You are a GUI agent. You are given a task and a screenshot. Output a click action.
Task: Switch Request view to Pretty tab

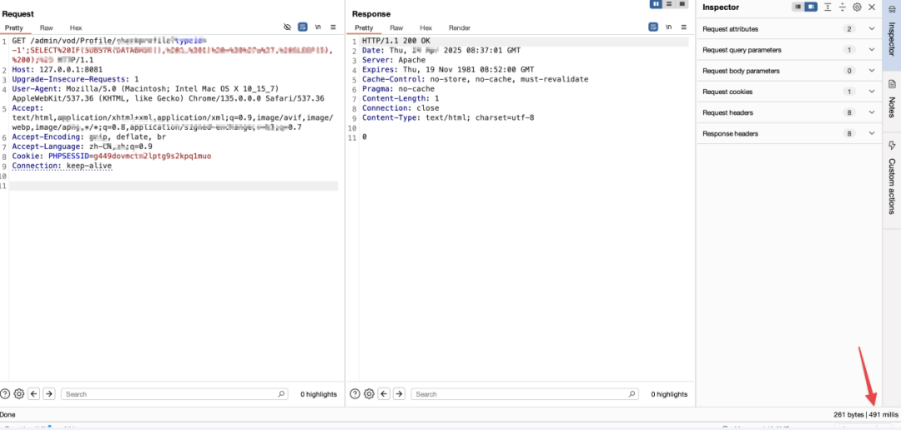point(14,27)
